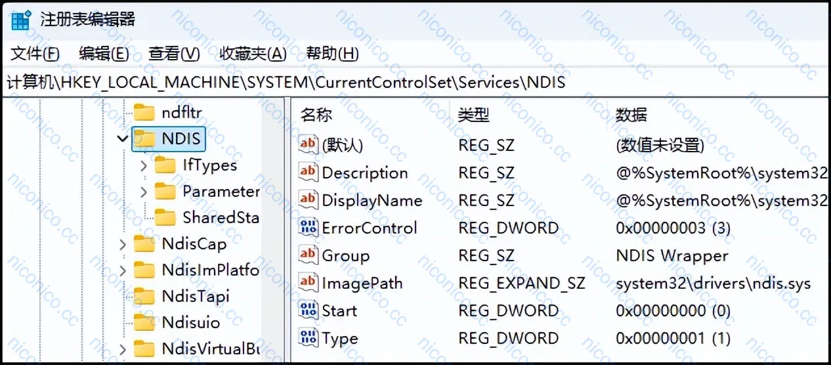The image size is (831, 365).
Task: Expand the IfTypes subkey
Action: click(x=144, y=165)
